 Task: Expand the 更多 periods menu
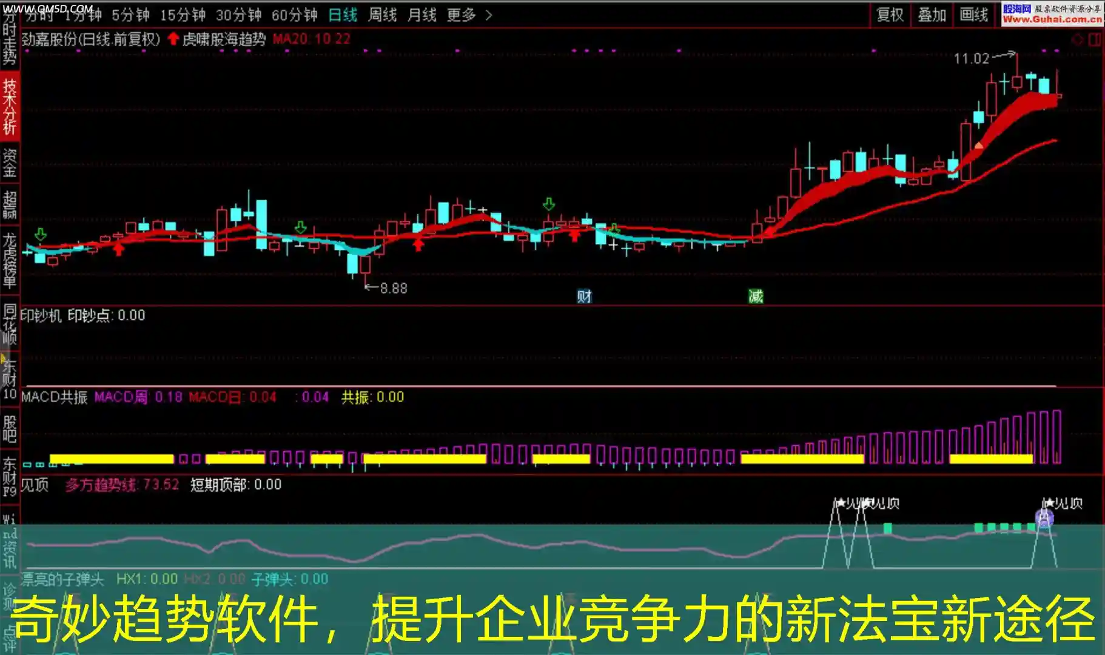(x=469, y=15)
